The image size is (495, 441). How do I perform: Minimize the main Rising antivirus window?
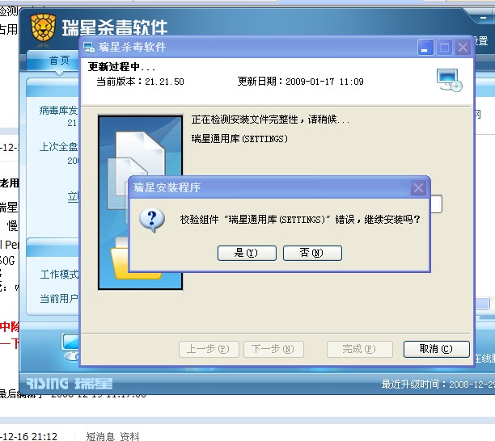click(484, 18)
